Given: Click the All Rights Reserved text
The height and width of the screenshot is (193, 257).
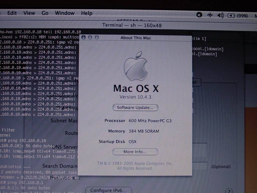Looking at the screenshot, I should point(135,168).
